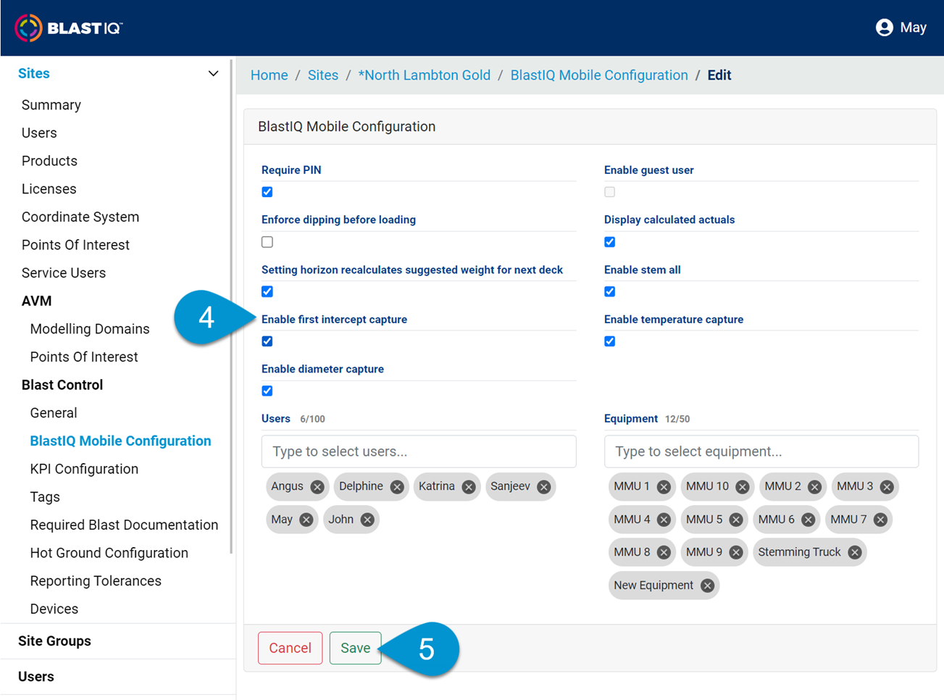Go to Hot Ground Configuration
This screenshot has height=700, width=944.
pos(109,554)
